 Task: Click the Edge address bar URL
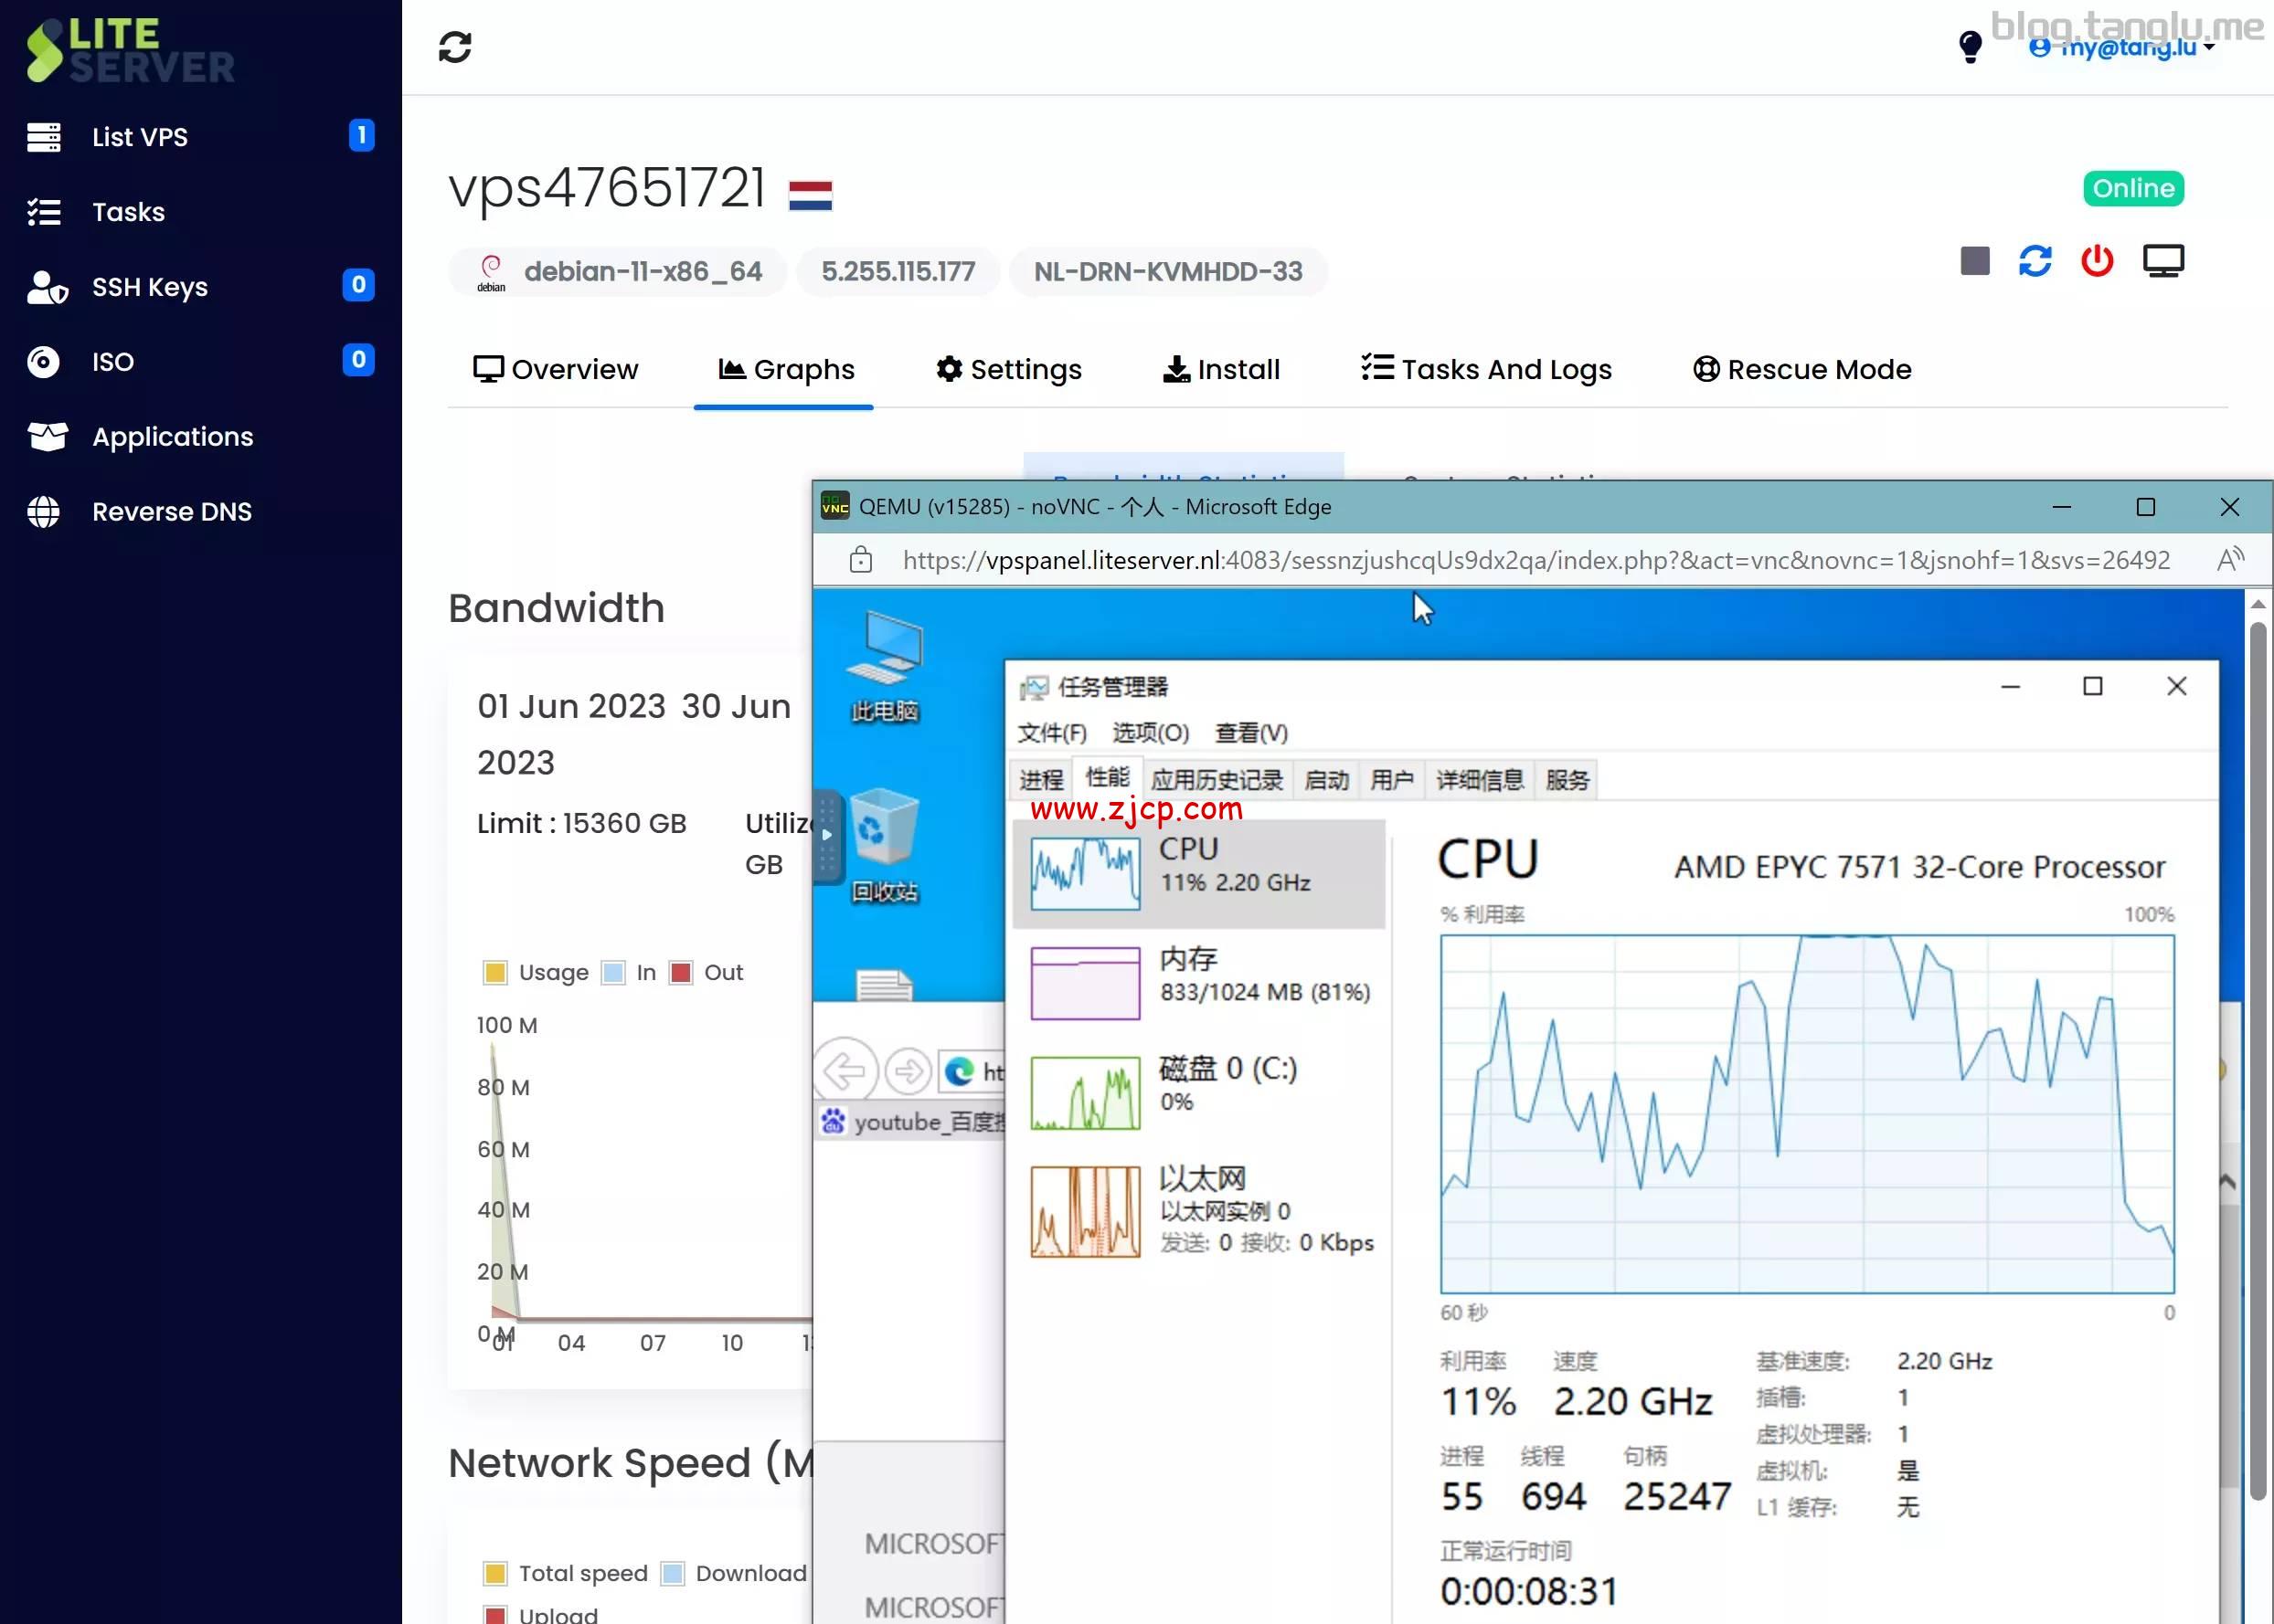click(1535, 560)
